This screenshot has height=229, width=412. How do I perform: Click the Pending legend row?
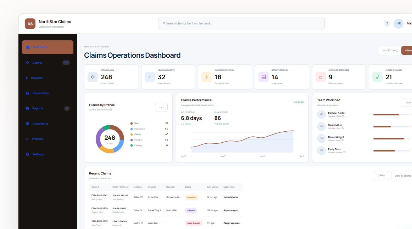(x=149, y=140)
